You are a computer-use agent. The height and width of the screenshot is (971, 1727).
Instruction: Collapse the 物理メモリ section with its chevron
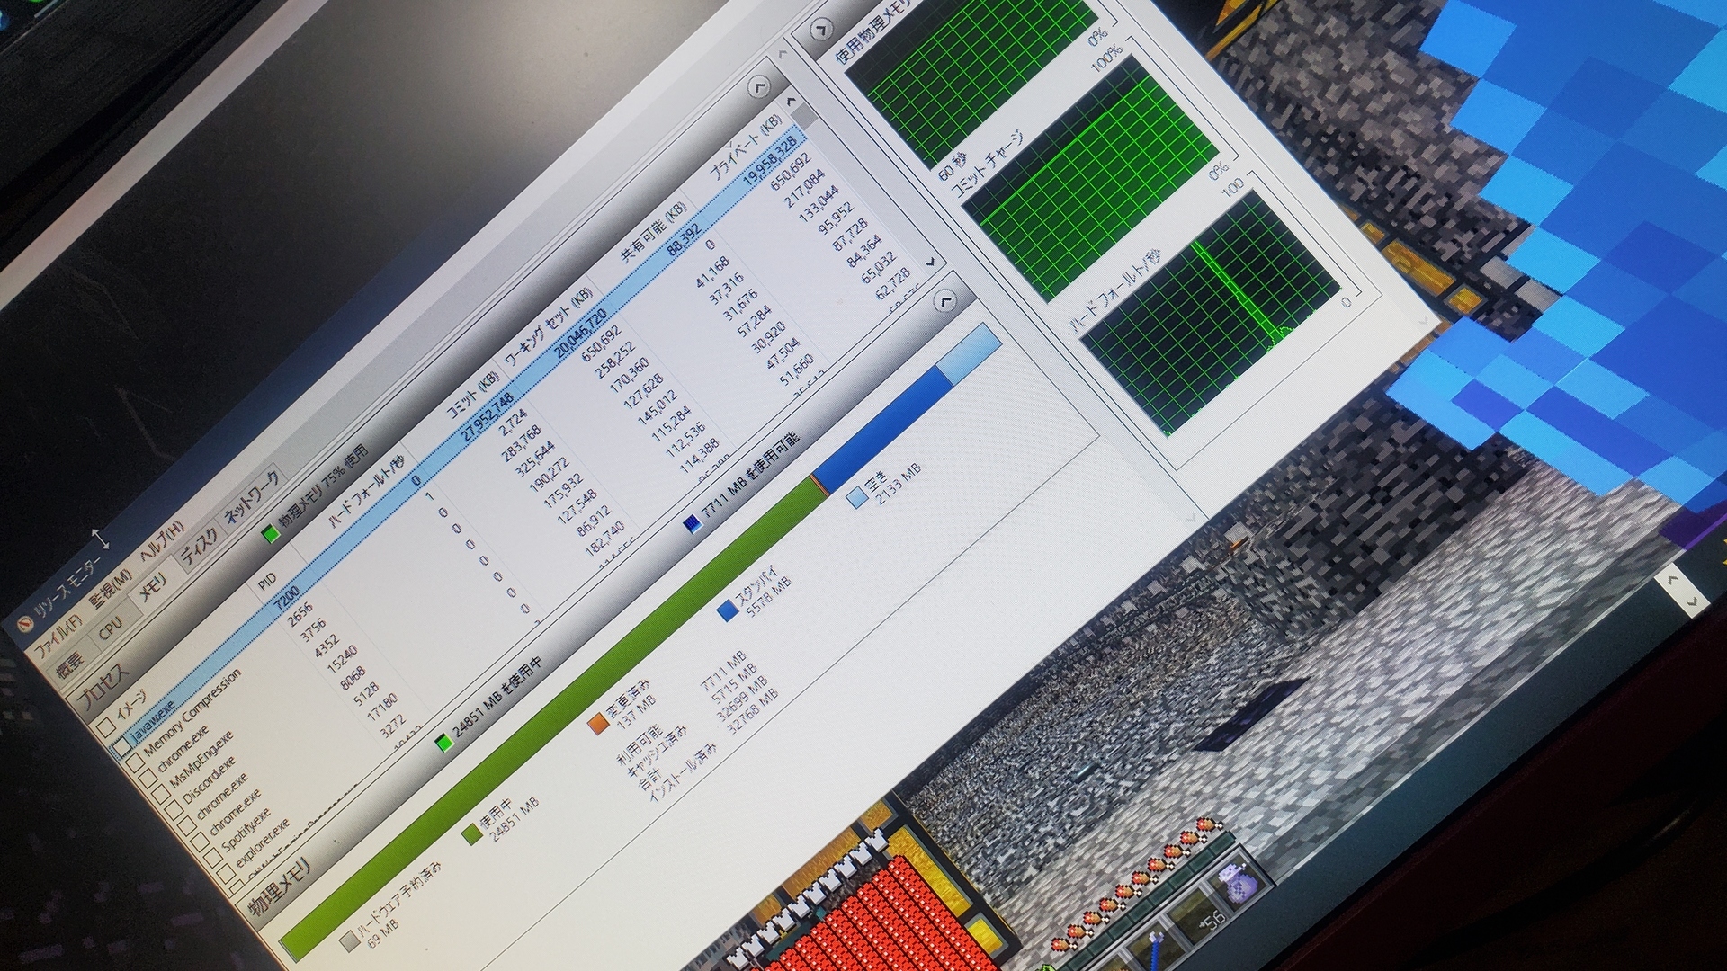(x=944, y=300)
